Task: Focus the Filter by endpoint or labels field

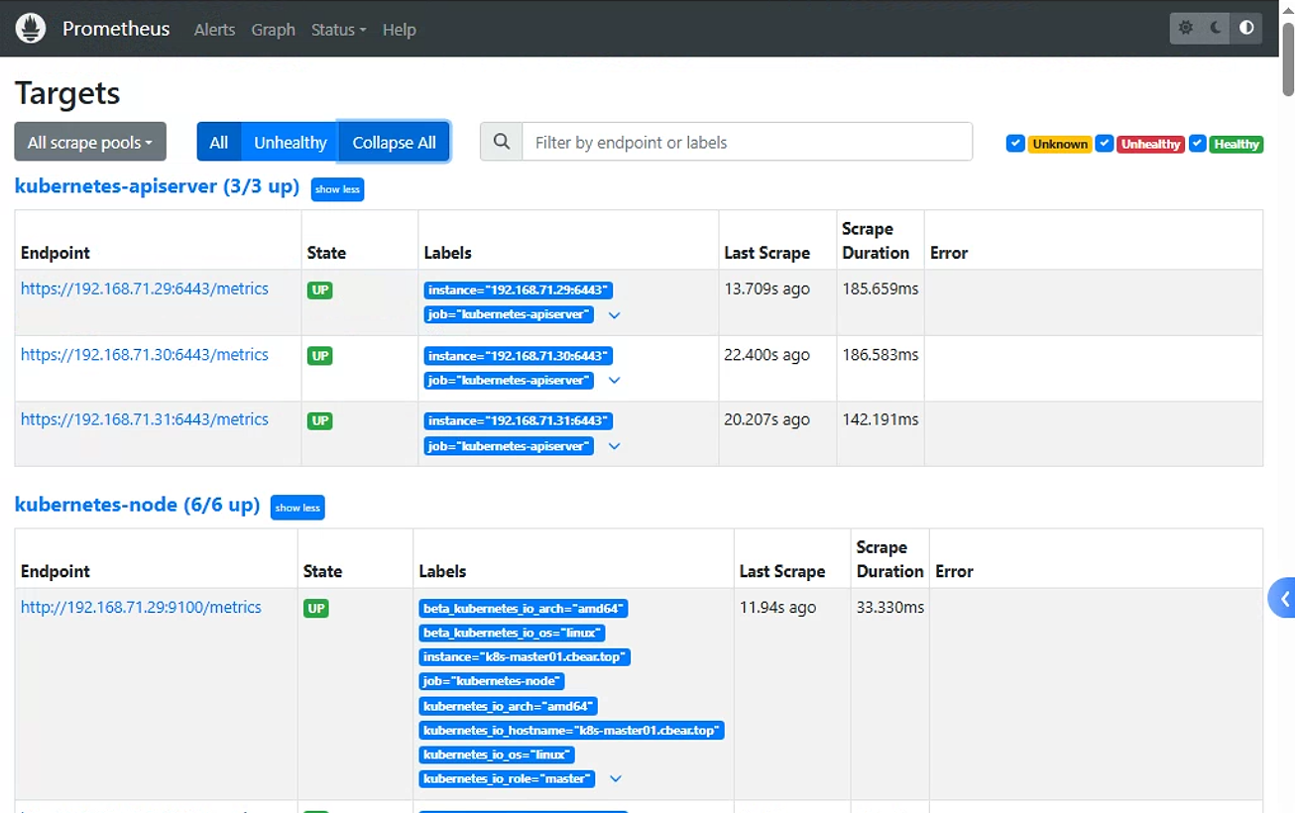Action: click(748, 142)
